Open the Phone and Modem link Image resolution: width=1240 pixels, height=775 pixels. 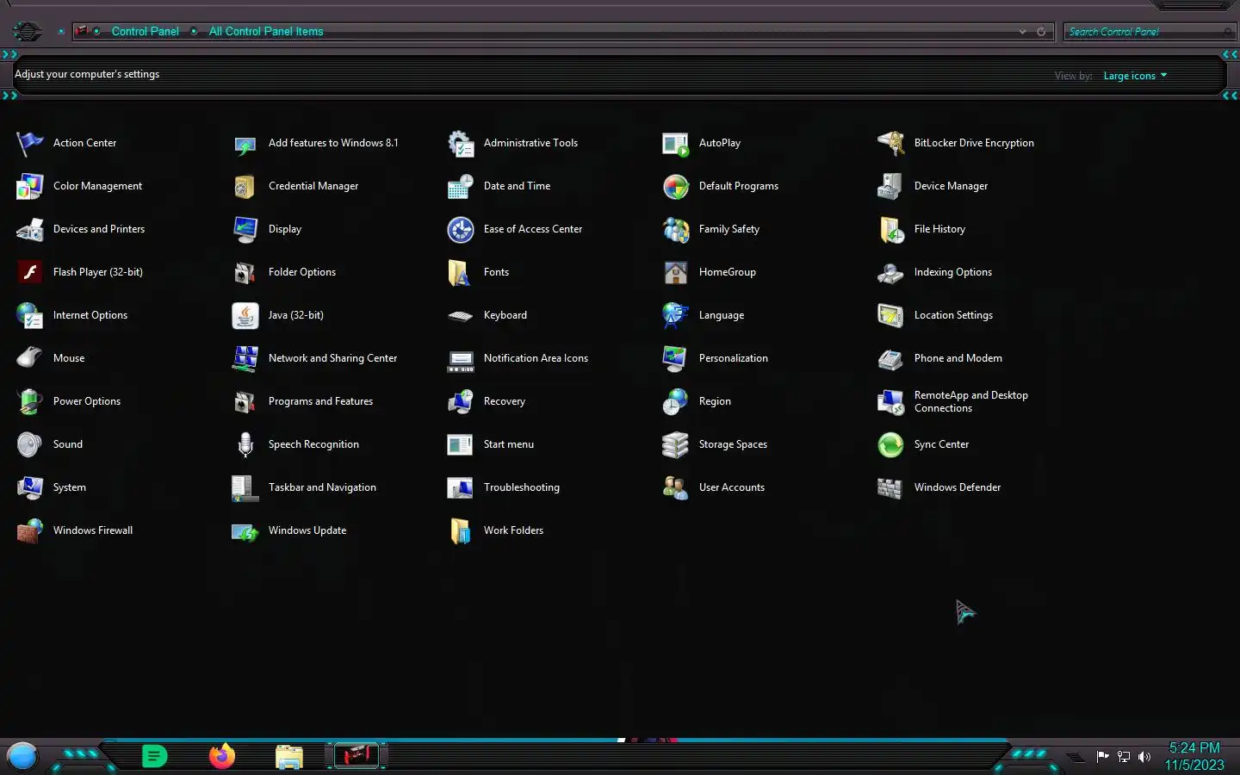[x=958, y=358]
